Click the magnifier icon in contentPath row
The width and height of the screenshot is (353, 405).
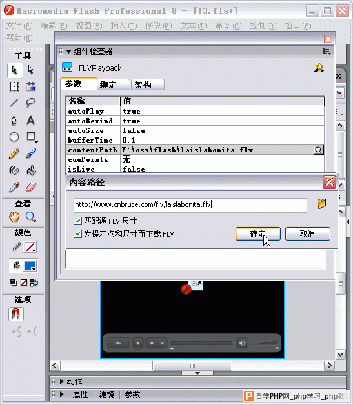pyautogui.click(x=319, y=150)
